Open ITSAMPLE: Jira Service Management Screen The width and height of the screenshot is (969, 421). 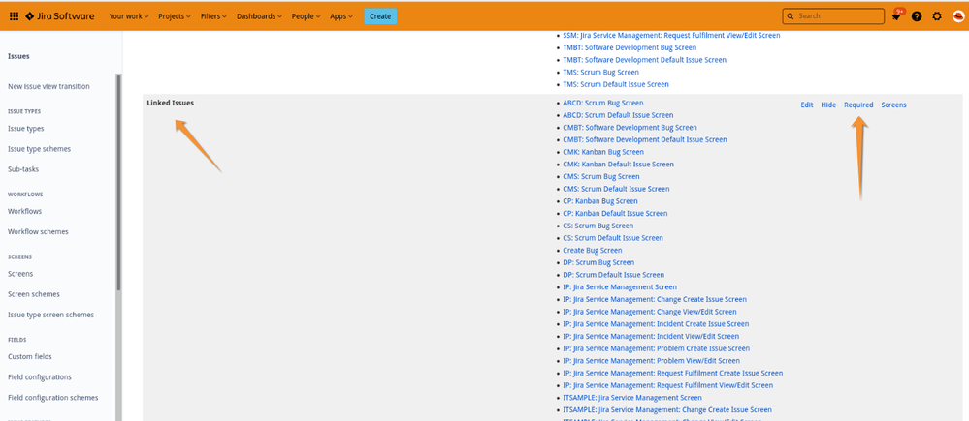pyautogui.click(x=632, y=399)
